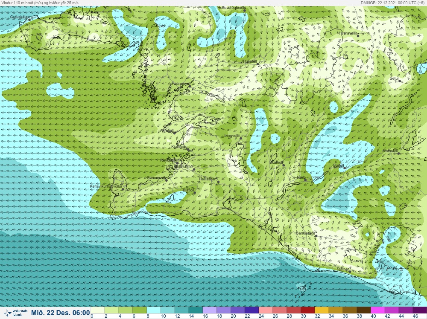
Task: Select the Hveravellir station dot
Action: [358, 36]
